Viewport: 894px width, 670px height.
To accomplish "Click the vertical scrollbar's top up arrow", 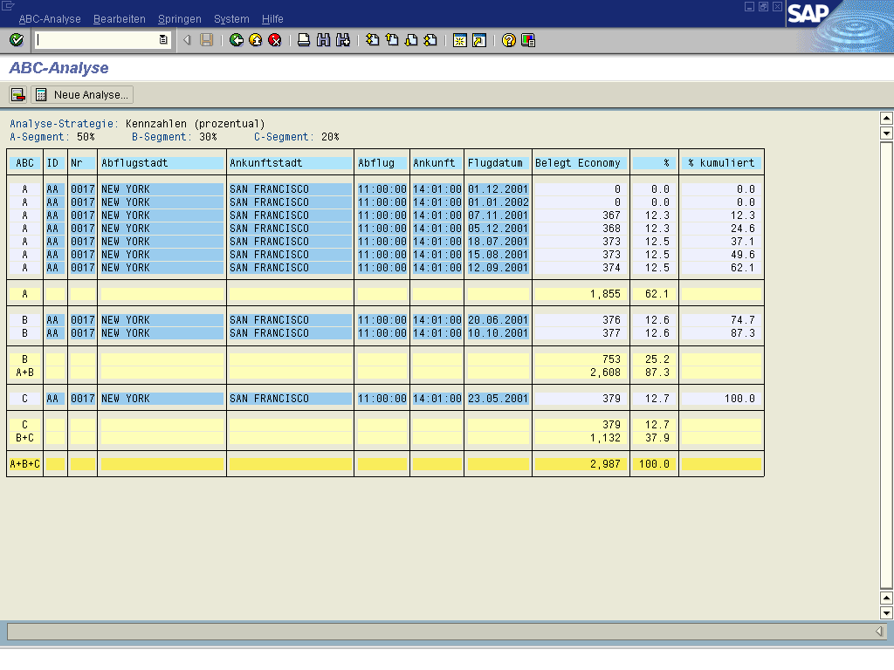I will (x=886, y=119).
